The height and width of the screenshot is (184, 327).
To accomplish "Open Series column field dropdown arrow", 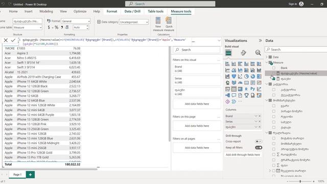I will coord(256,122).
